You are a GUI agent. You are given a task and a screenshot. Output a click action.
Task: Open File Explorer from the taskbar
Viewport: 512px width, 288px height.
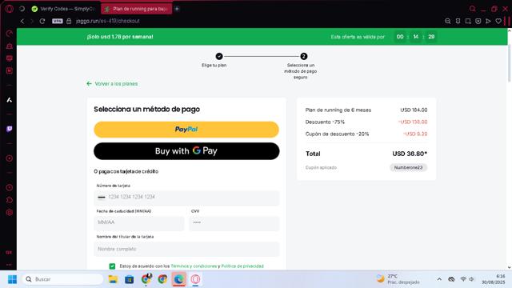(x=113, y=279)
